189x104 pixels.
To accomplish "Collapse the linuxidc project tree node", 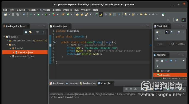I will point(4,37).
